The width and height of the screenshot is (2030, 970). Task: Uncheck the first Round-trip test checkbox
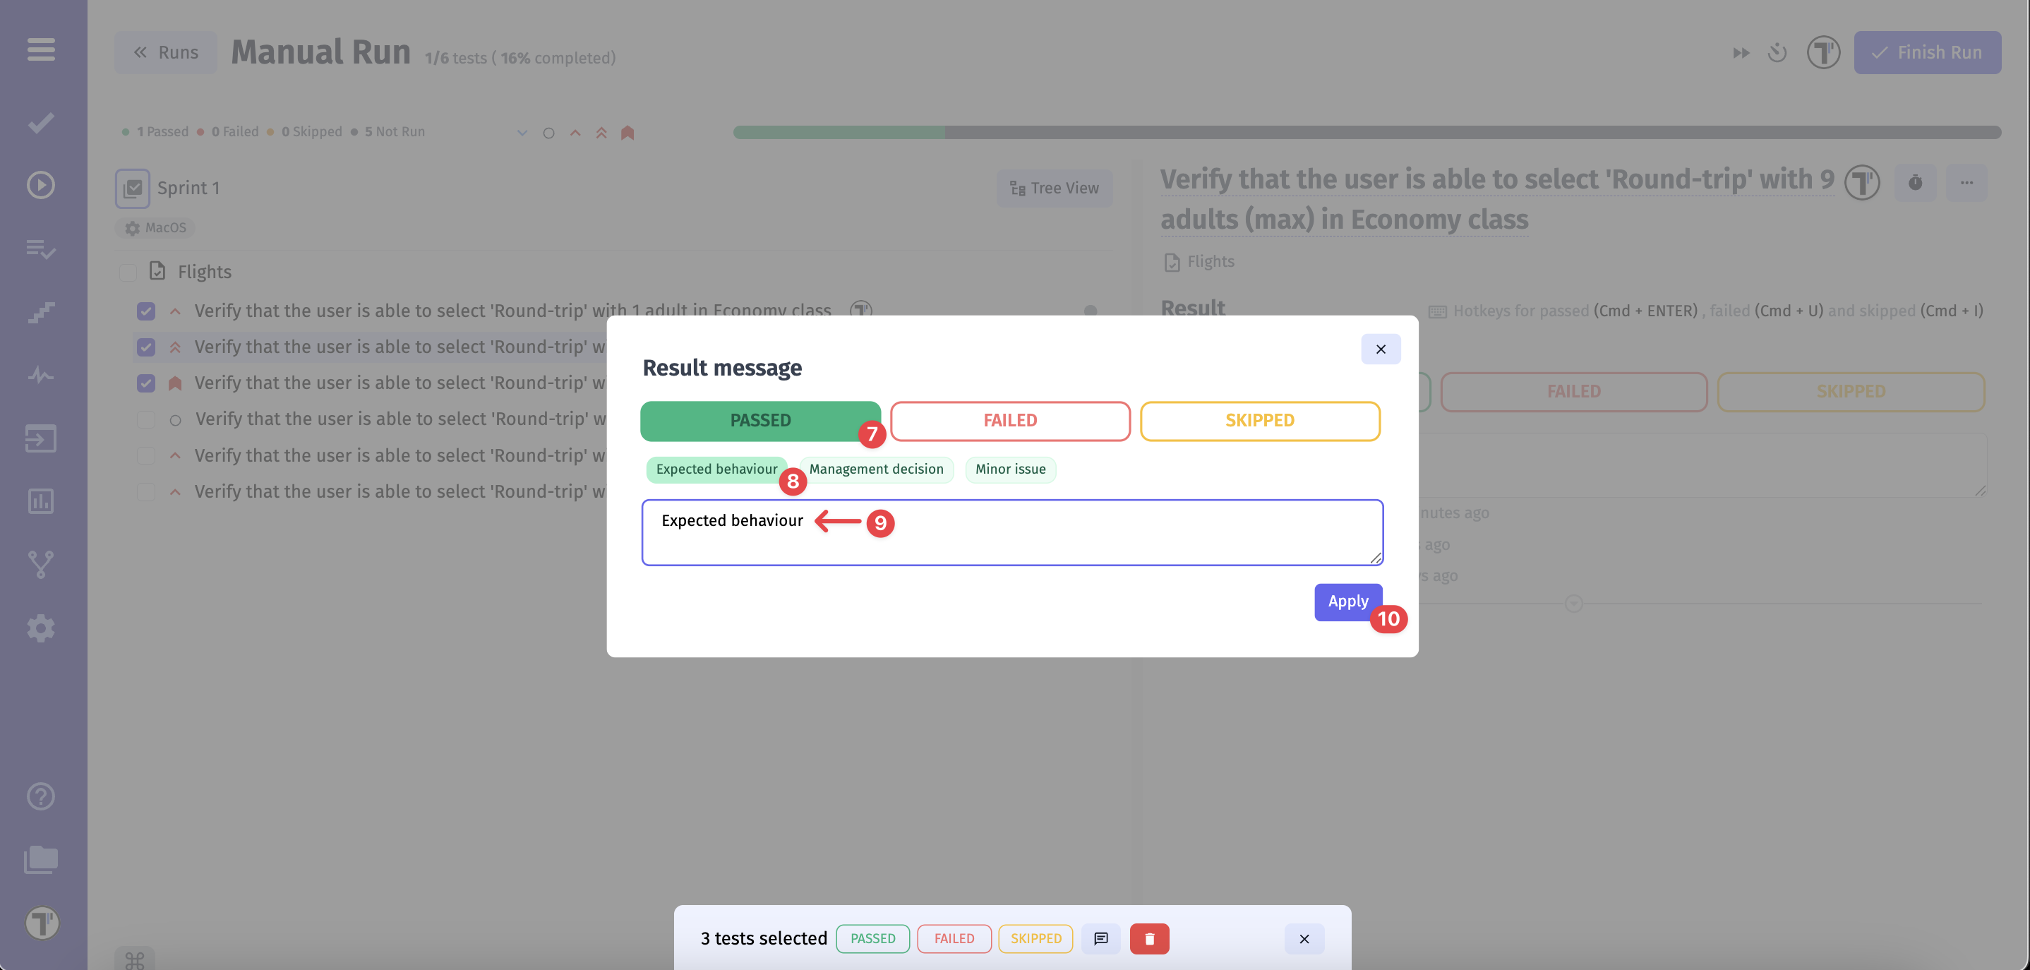pos(146,311)
